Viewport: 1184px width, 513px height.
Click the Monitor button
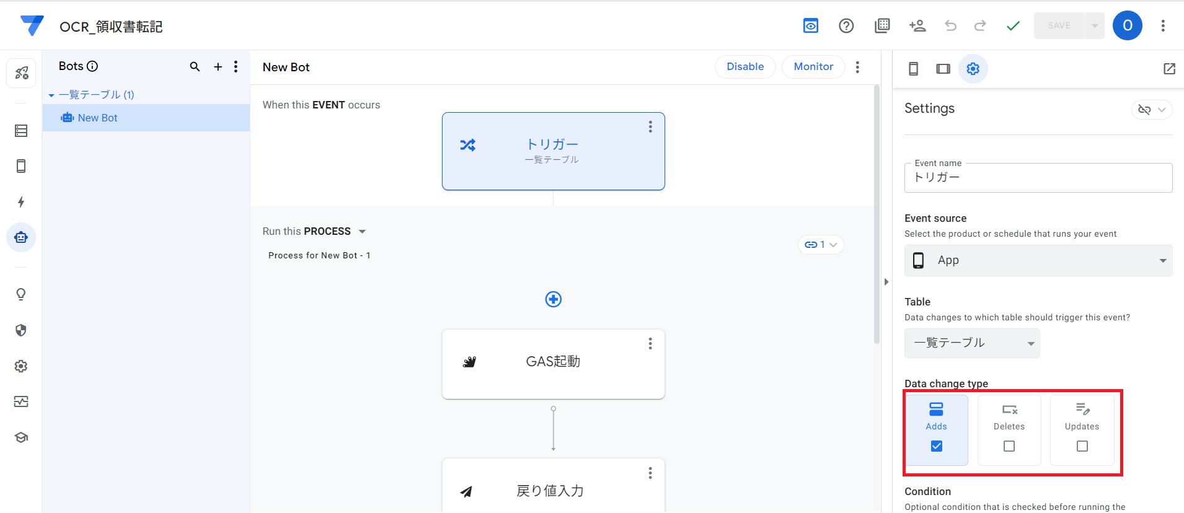pyautogui.click(x=813, y=67)
